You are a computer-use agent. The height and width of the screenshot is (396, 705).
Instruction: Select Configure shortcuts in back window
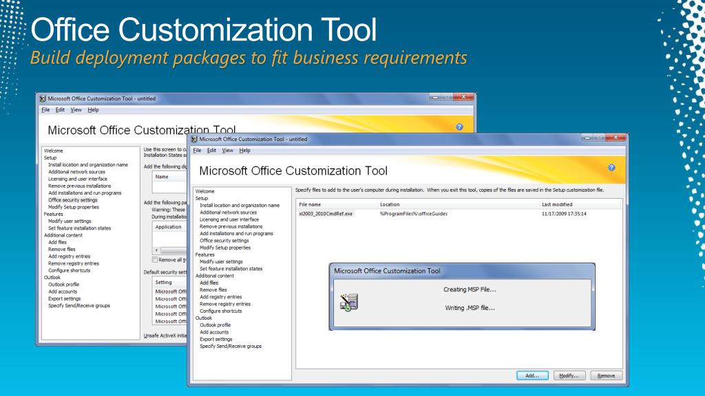pyautogui.click(x=70, y=270)
